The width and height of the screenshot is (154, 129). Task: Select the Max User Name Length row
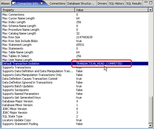[x=75, y=60]
